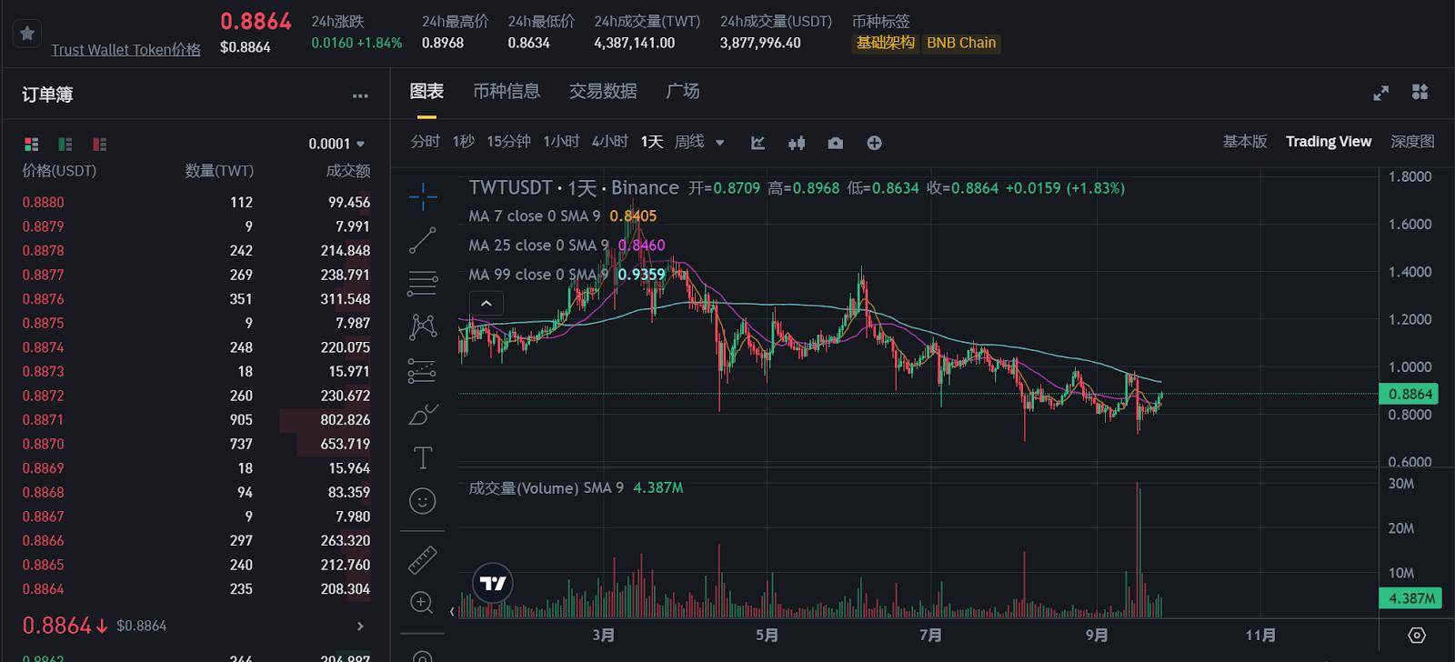The width and height of the screenshot is (1455, 662).
Task: Open the candlestick chart style icon
Action: point(797,143)
